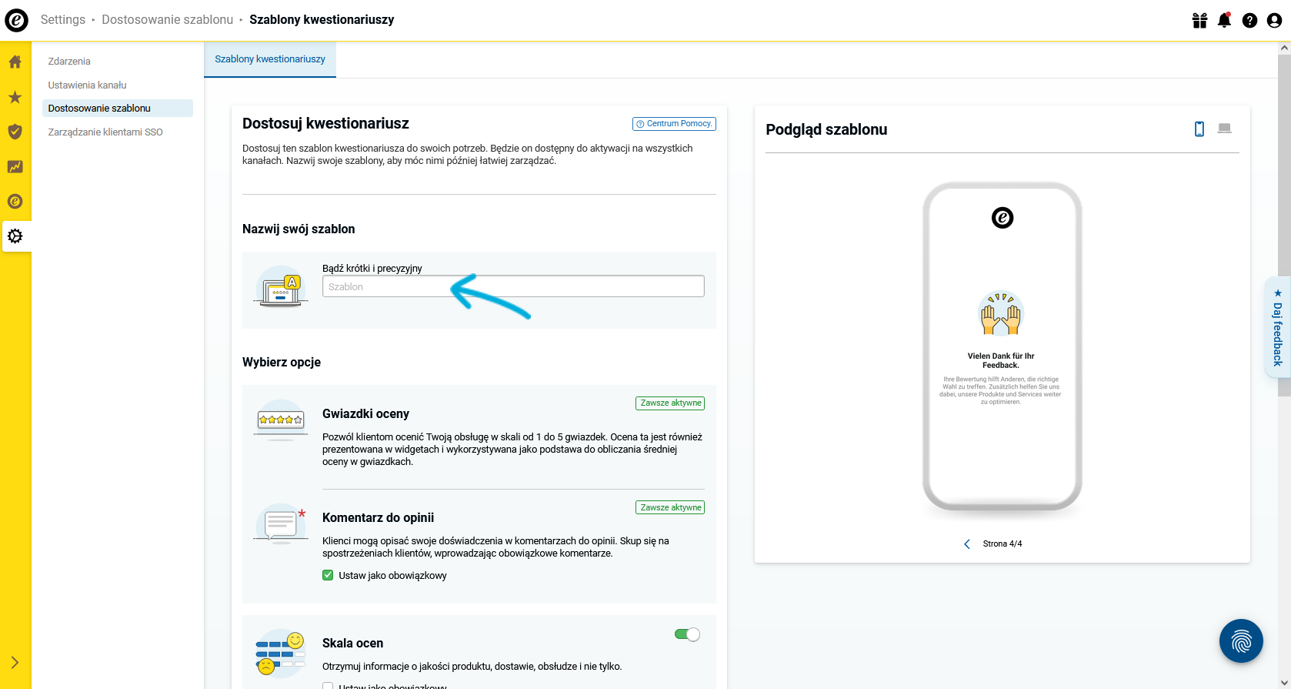Go to previous preview page arrow
Viewport: 1291px width, 689px height.
coord(967,544)
